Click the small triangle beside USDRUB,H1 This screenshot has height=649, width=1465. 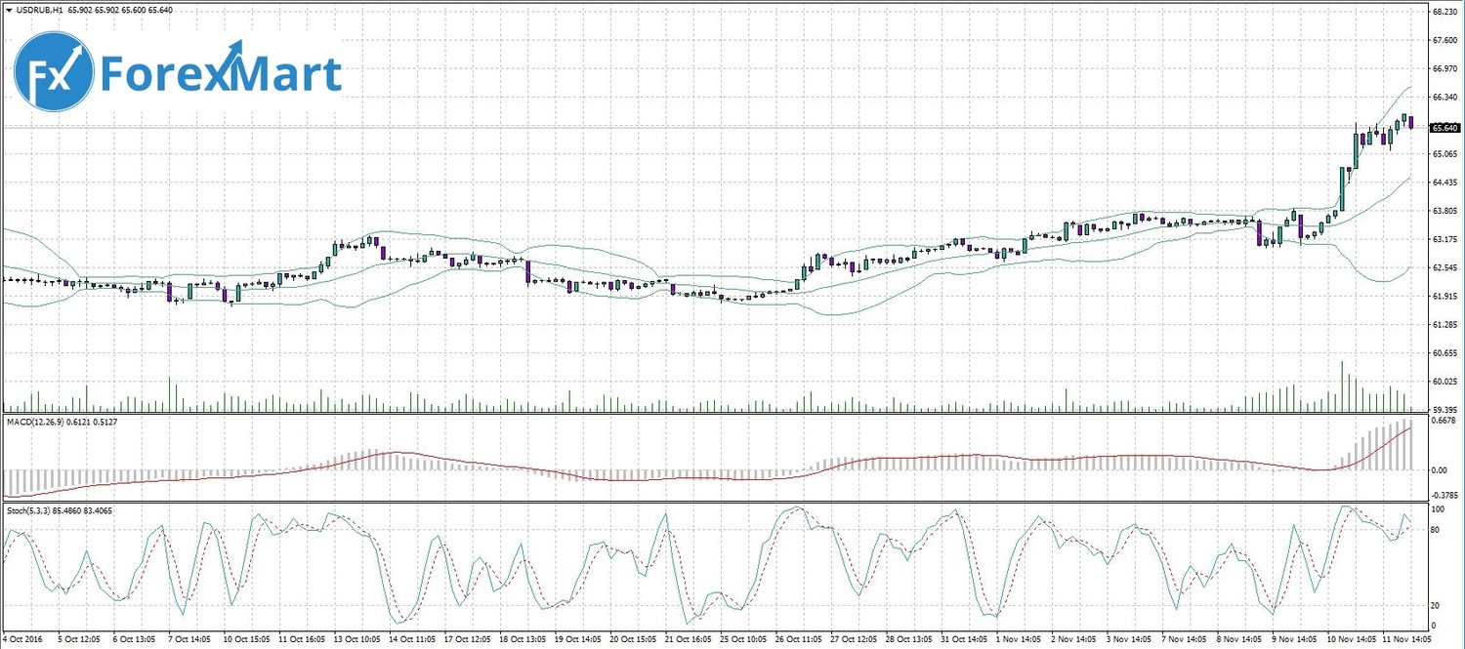(x=8, y=10)
